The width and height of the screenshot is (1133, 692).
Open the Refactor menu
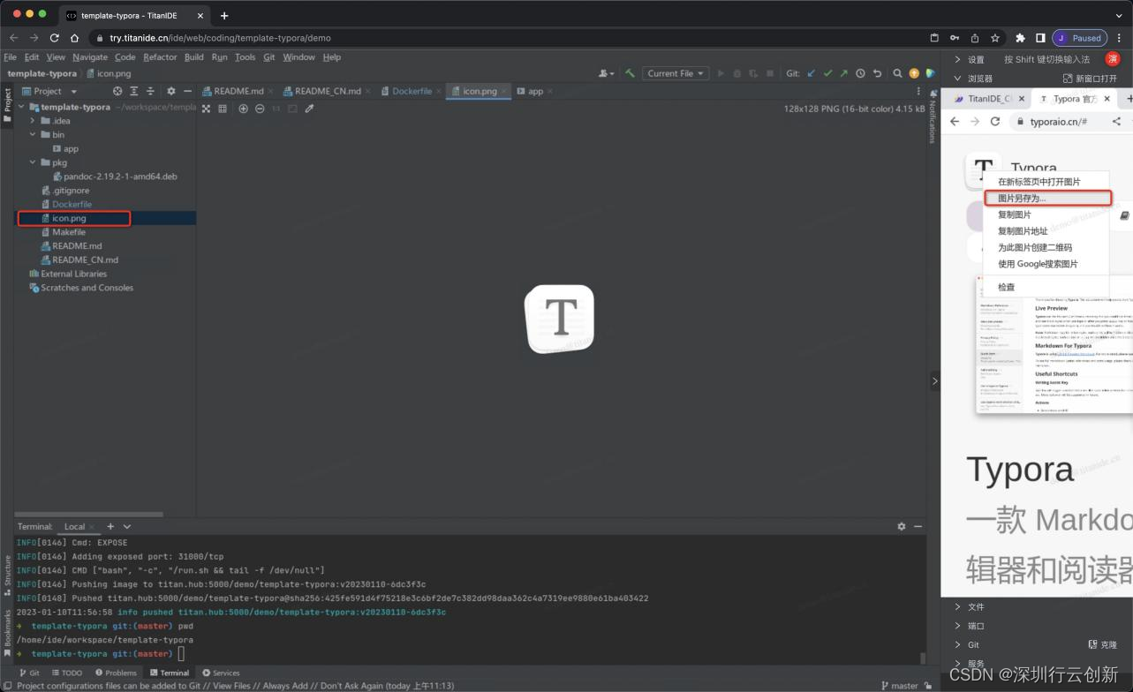pyautogui.click(x=160, y=57)
